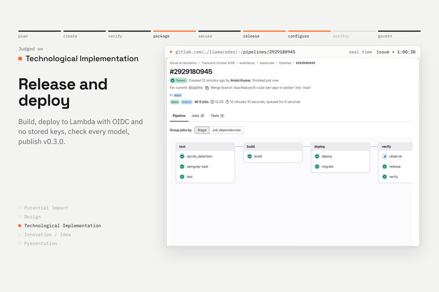Click the test stage column header
The height and width of the screenshot is (292, 439).
click(x=205, y=146)
